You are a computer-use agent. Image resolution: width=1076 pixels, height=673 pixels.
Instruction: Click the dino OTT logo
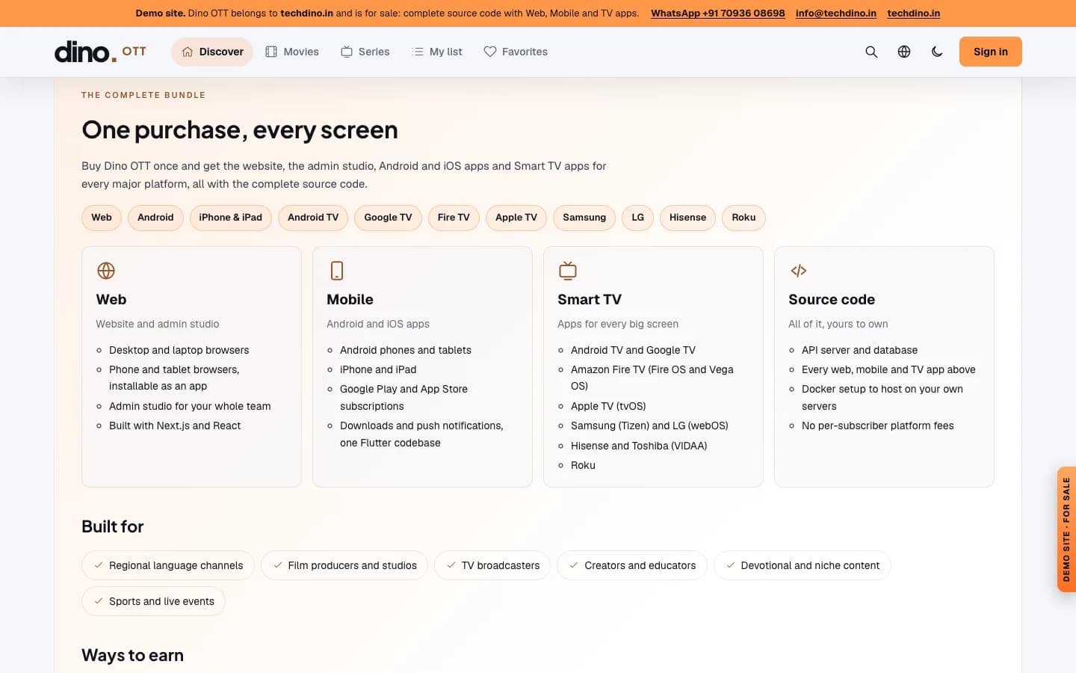coord(100,52)
